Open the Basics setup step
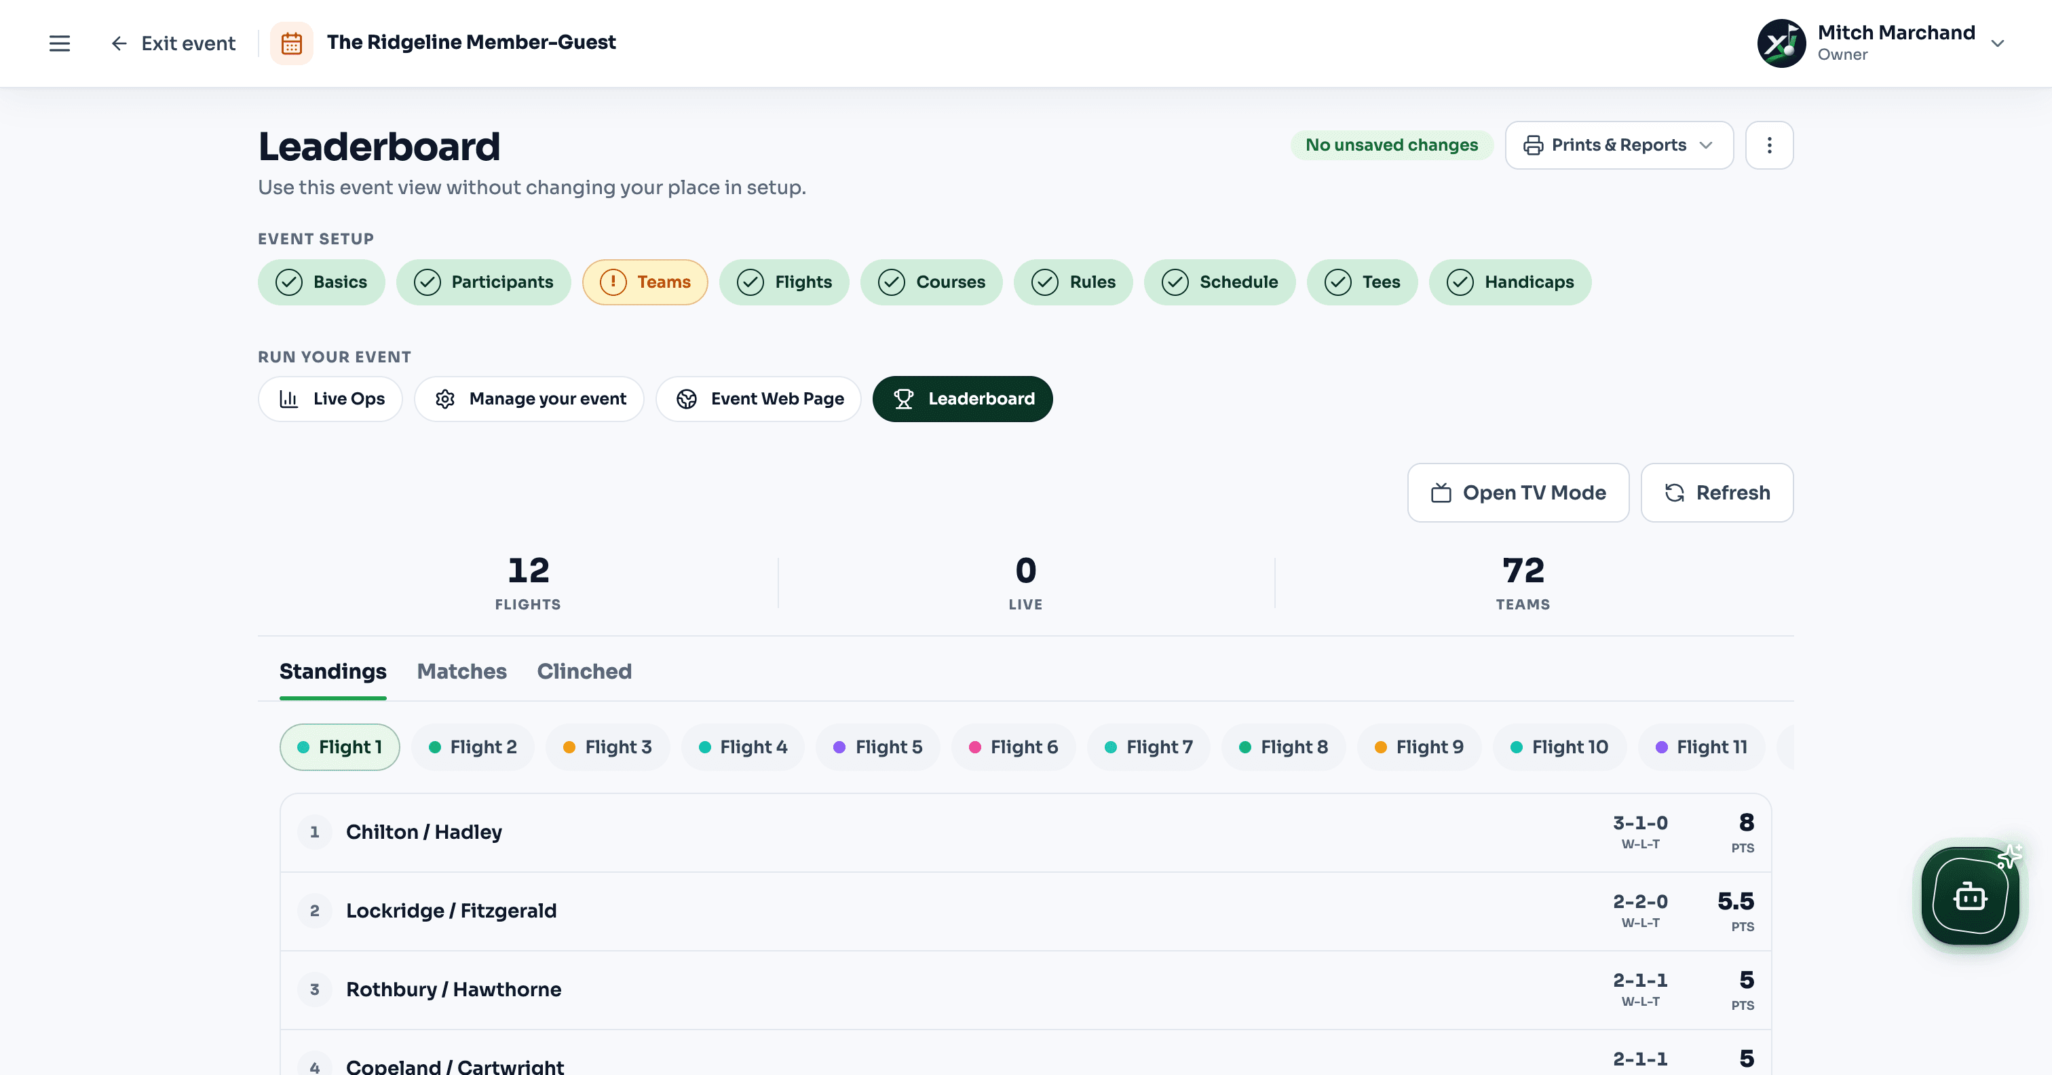2052x1075 pixels. (x=321, y=282)
